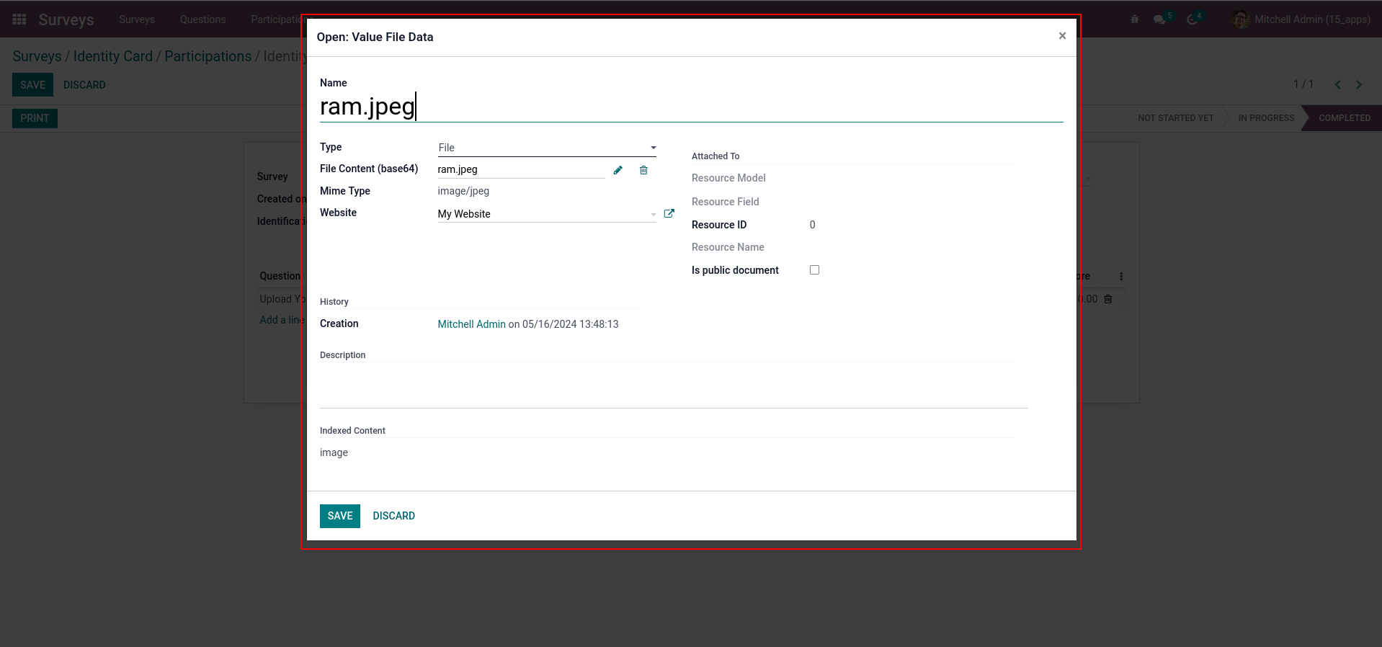
Task: Click the Description text area
Action: coord(674,387)
